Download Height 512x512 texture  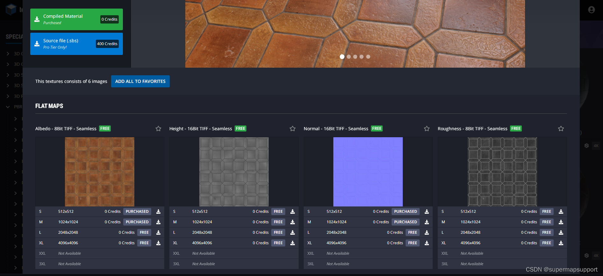point(293,212)
